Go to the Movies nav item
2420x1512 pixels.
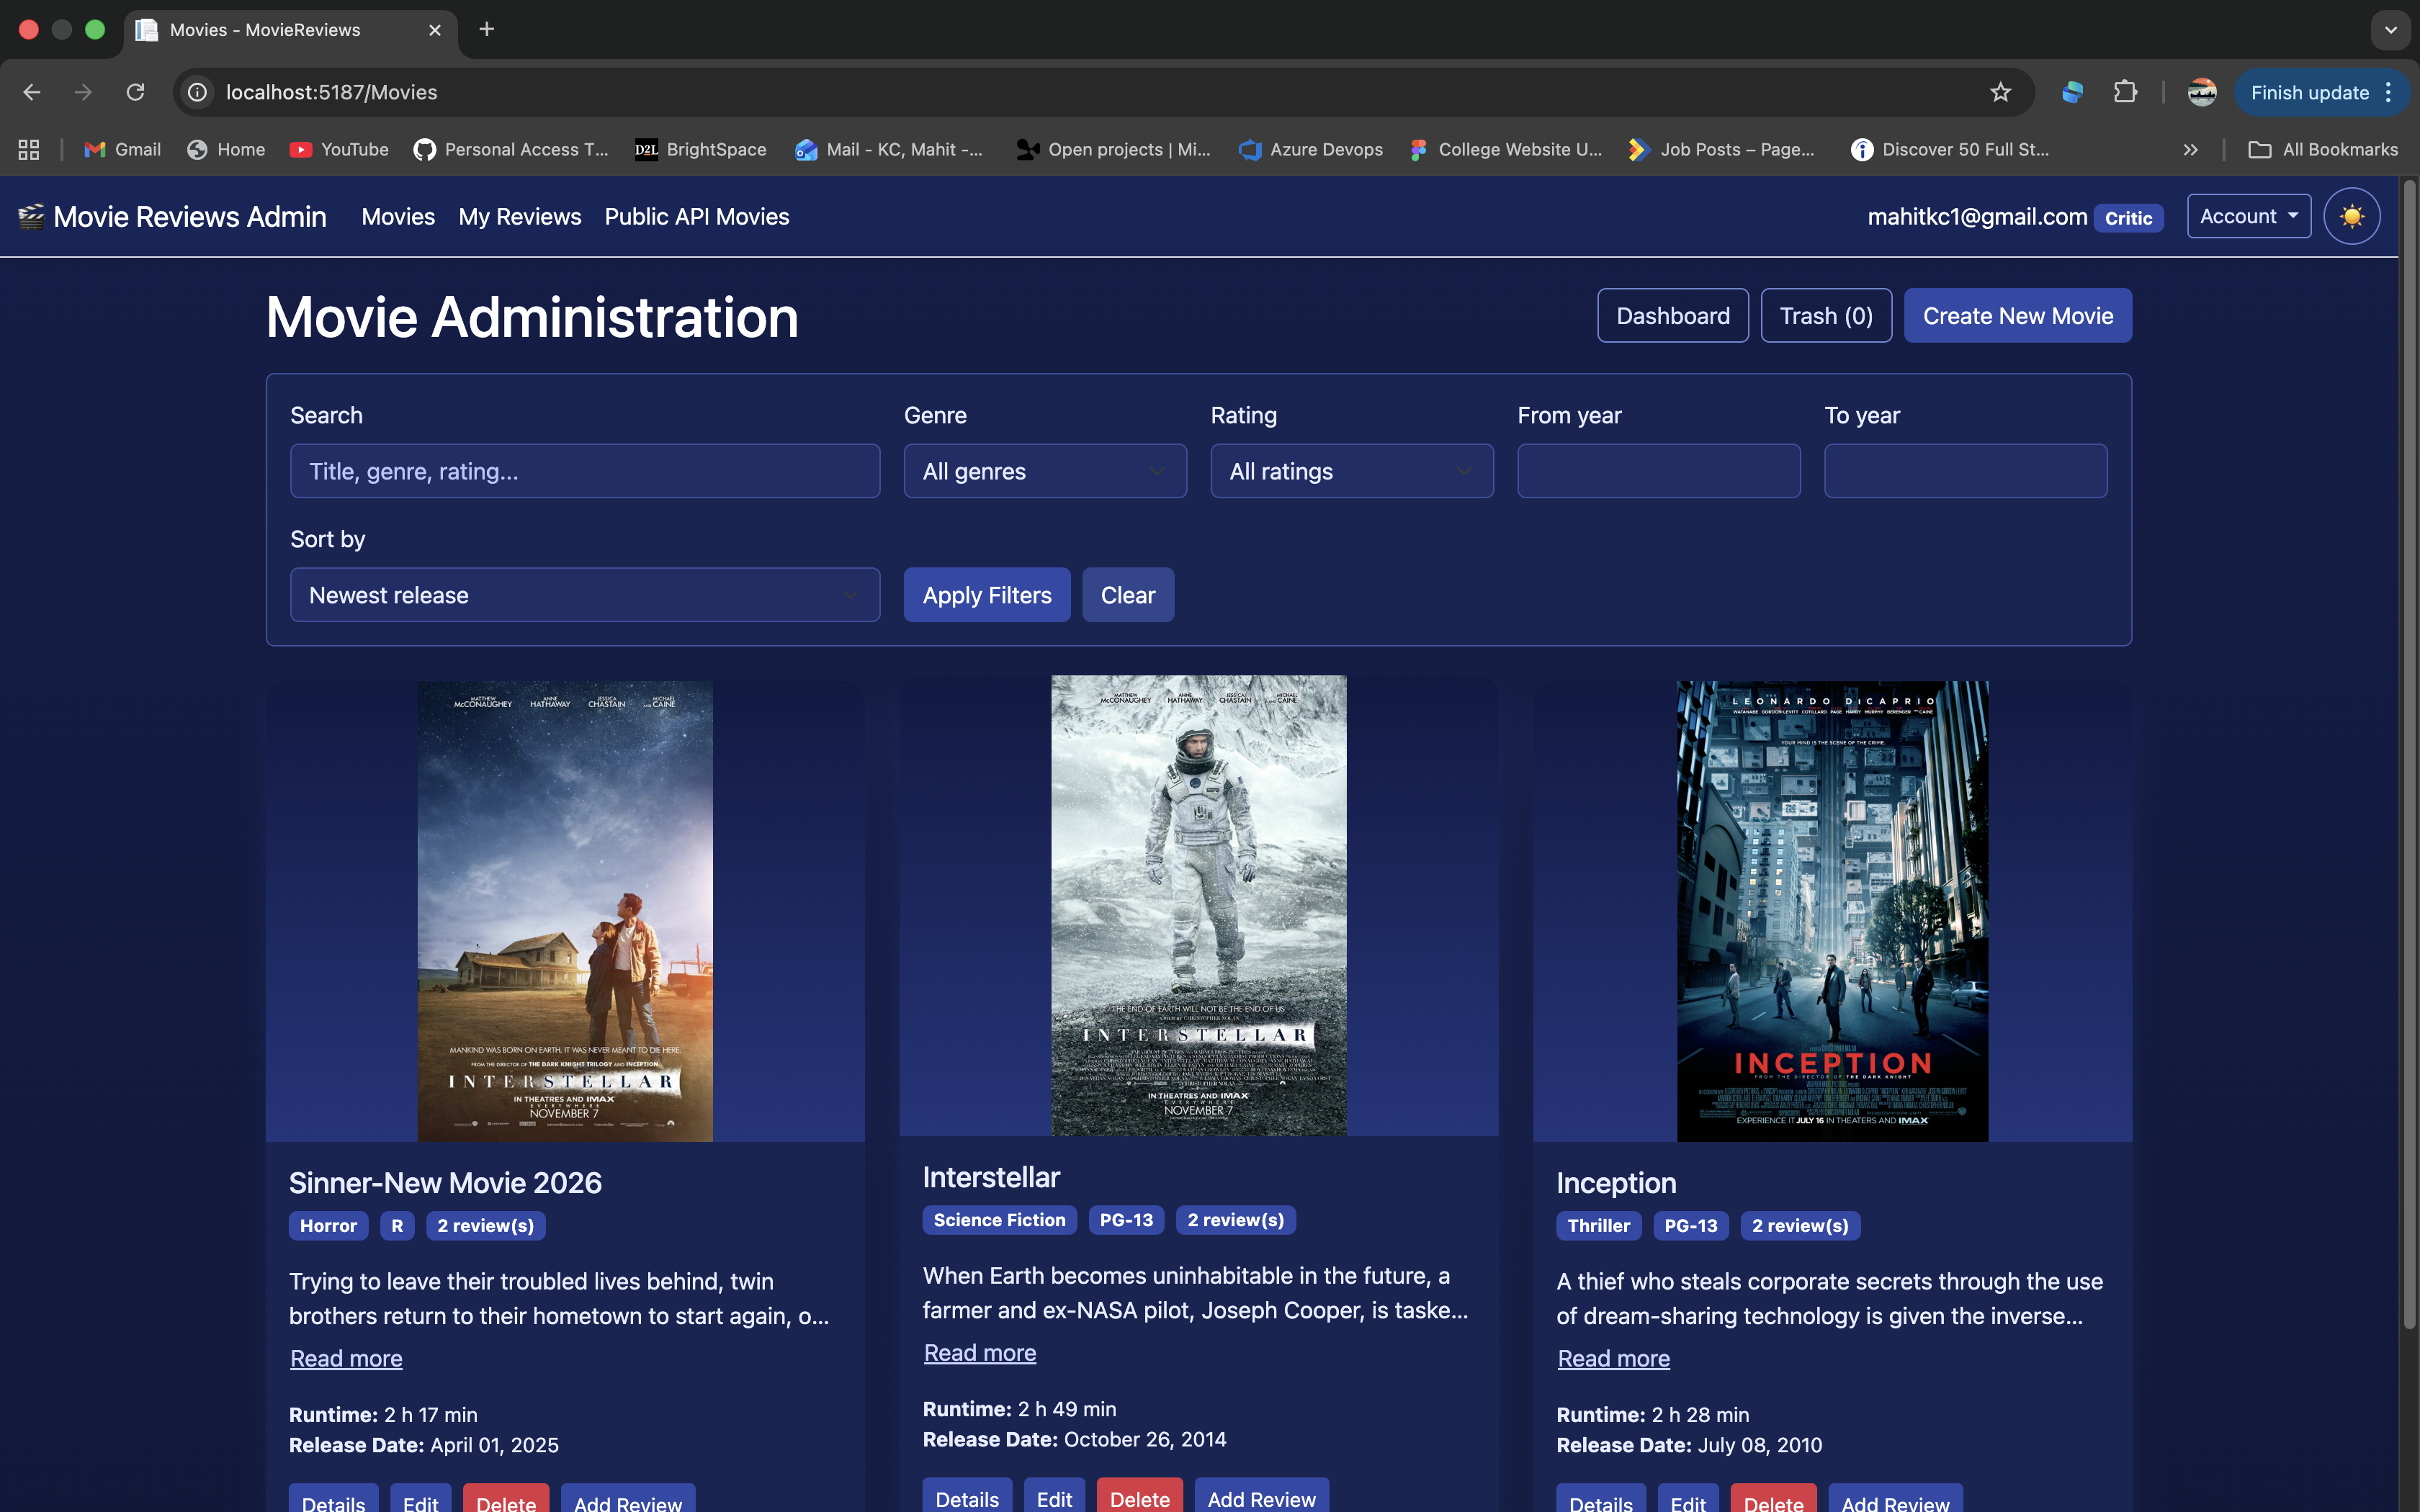(x=398, y=216)
